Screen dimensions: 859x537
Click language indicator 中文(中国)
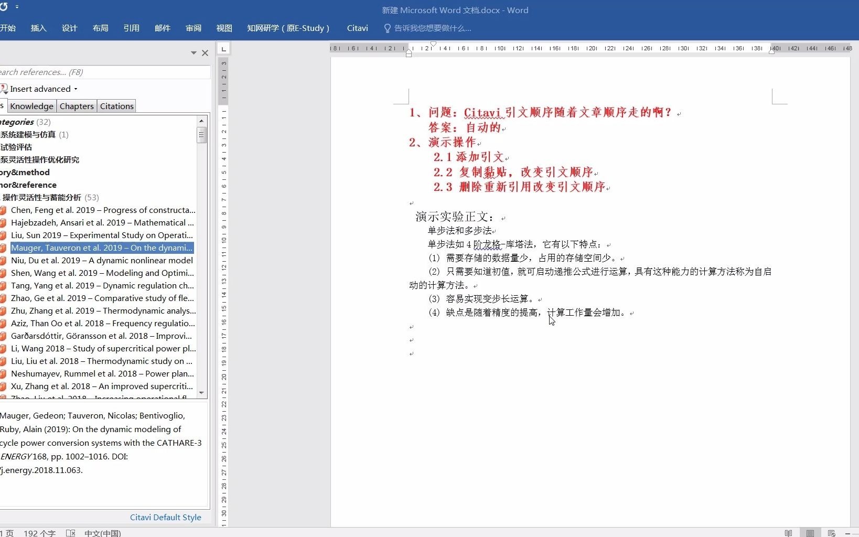[103, 533]
